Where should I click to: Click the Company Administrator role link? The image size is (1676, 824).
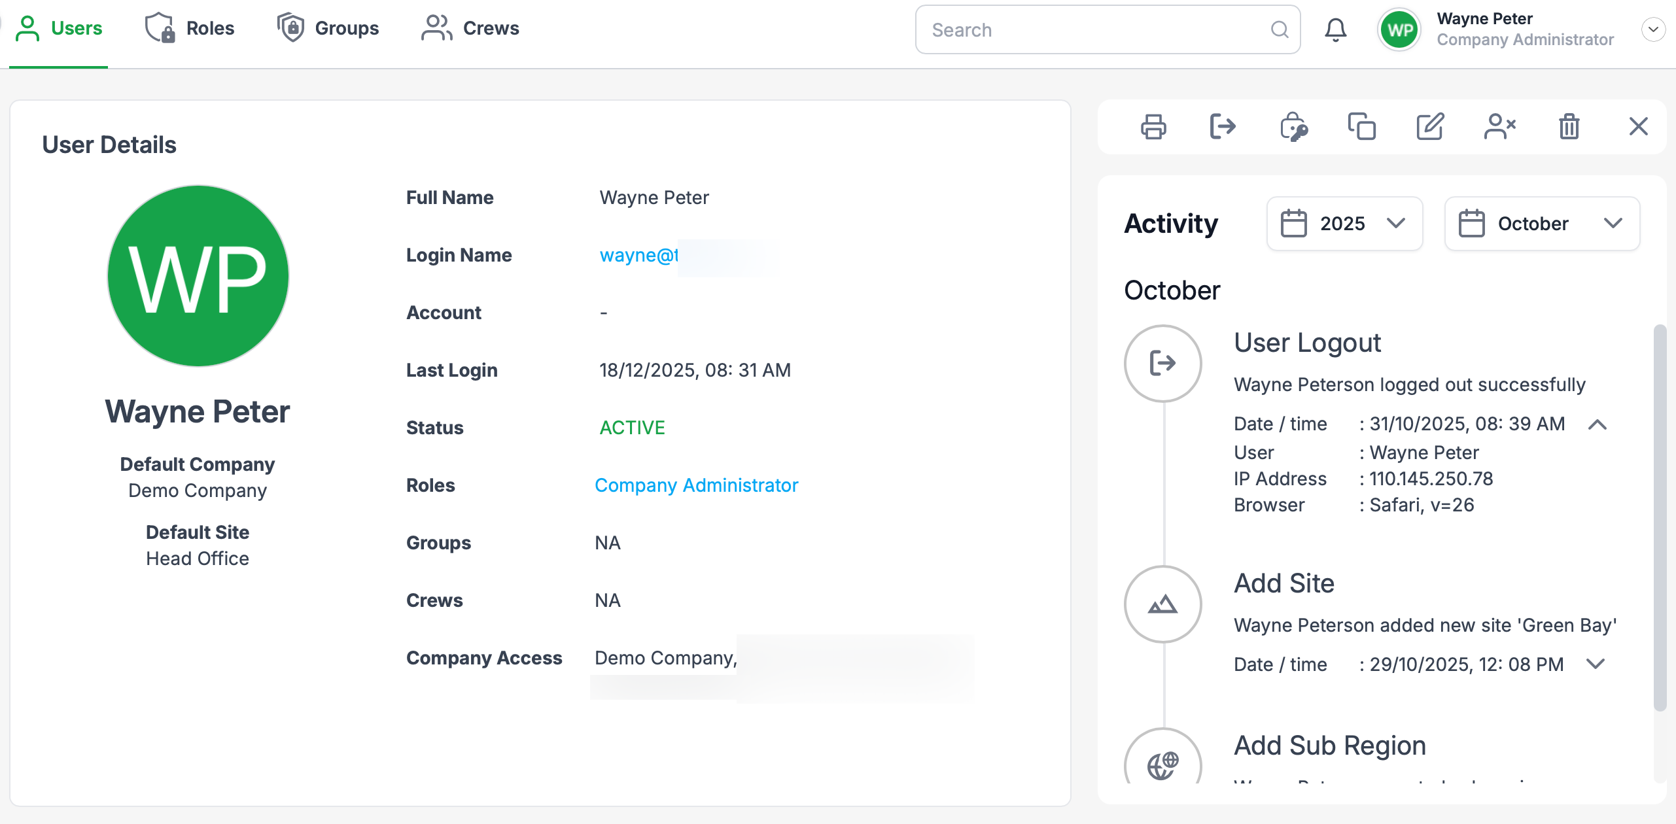[696, 485]
